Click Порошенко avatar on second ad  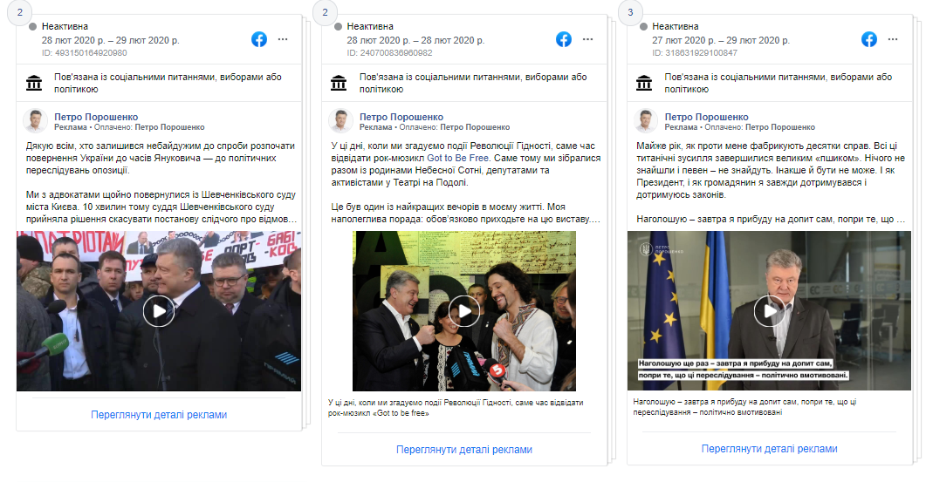(x=340, y=121)
